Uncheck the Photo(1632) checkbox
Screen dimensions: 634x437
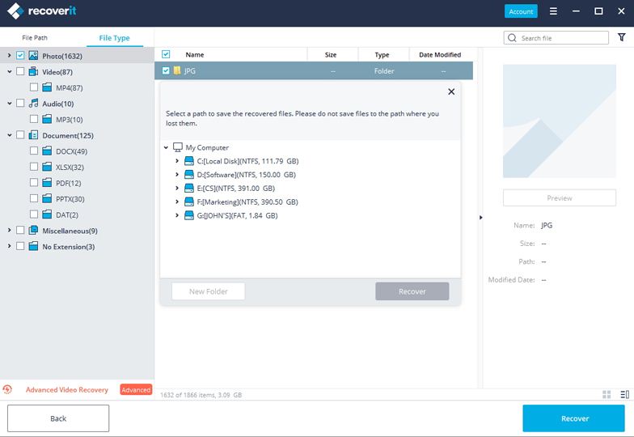click(x=20, y=55)
